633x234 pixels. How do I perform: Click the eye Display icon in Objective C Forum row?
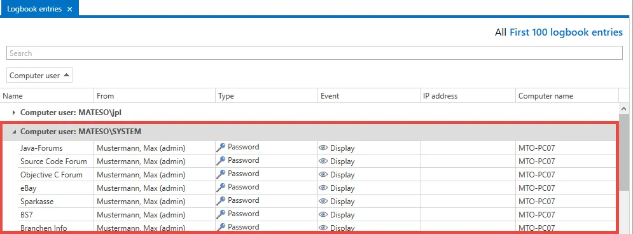point(323,175)
